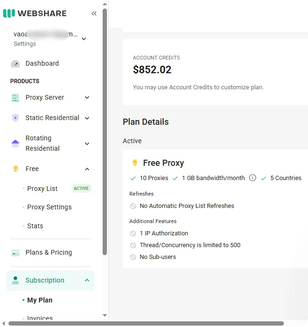This screenshot has height=327, width=308.
Task: Click the 'Additional Features' subheading
Action: pyautogui.click(x=153, y=221)
